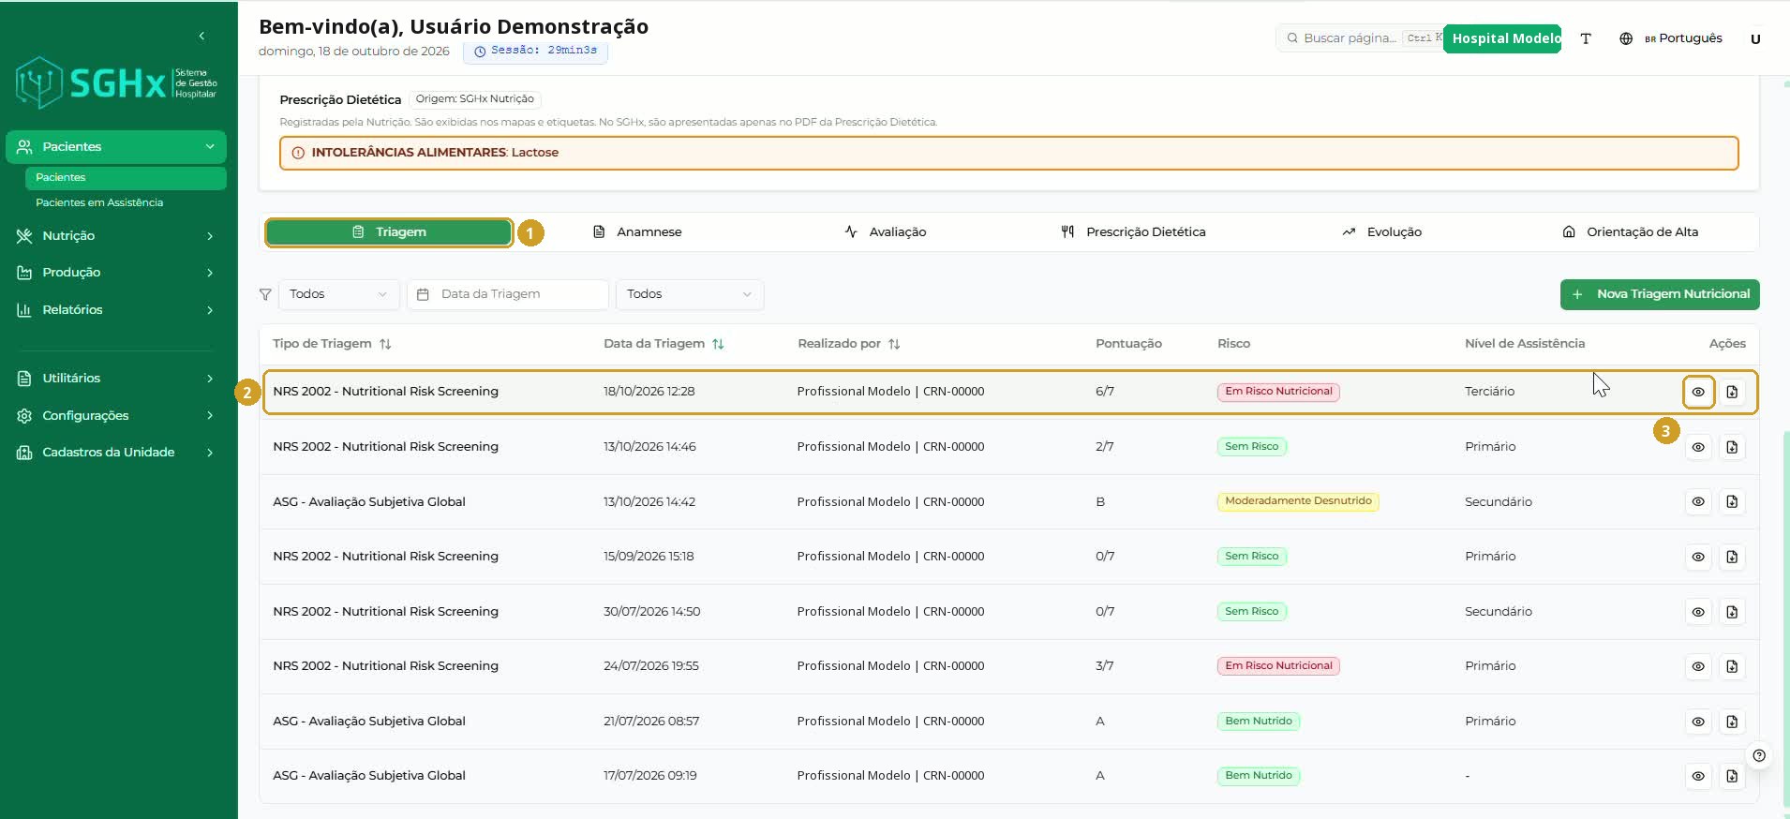
Task: Open PDF for the 13/10/2026 14:42 triagem
Action: click(1732, 501)
